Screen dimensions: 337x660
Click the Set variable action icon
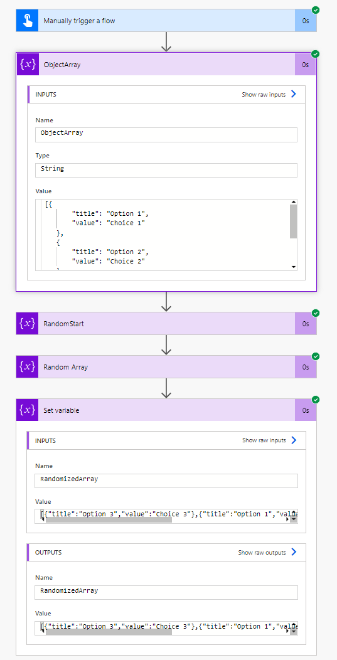(28, 410)
